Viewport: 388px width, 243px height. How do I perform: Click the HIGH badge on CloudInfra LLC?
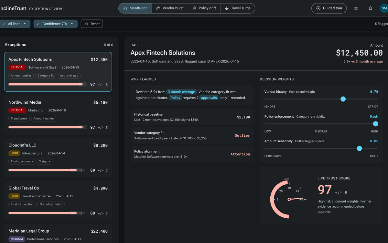(14, 153)
